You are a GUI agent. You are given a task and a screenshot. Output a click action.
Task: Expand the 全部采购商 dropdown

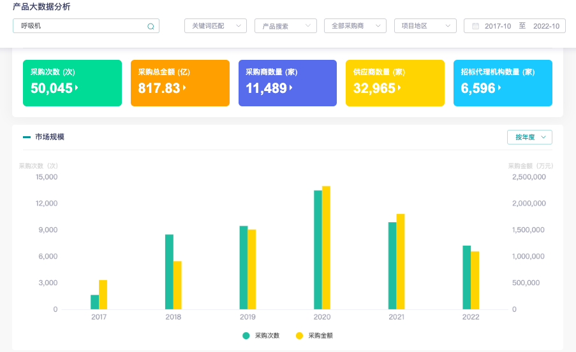(x=355, y=25)
